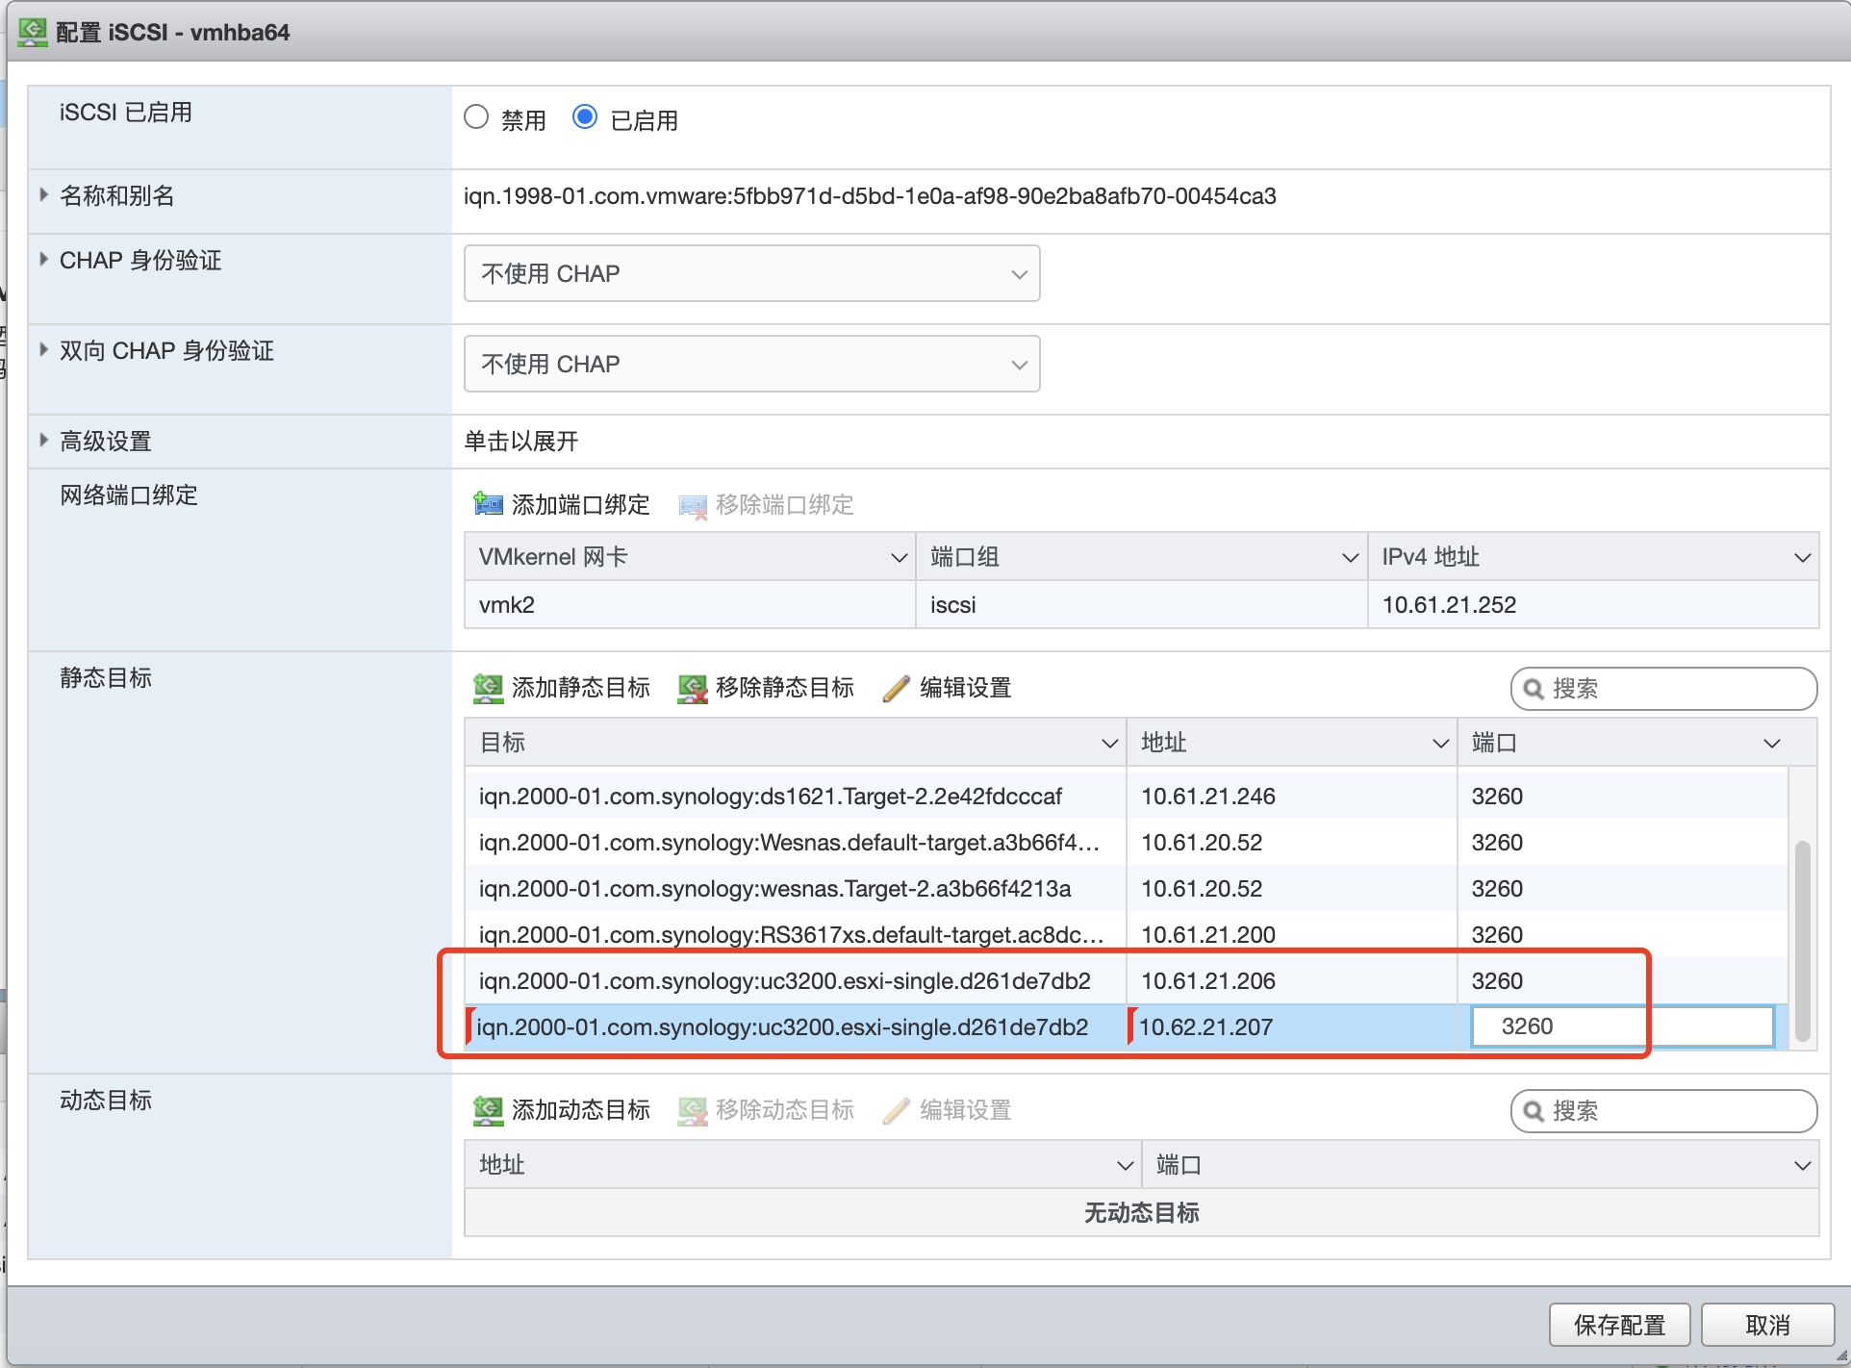Click 取消 button

point(1767,1325)
